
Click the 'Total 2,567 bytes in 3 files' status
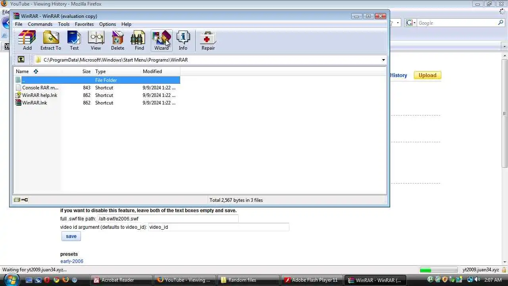click(x=236, y=200)
